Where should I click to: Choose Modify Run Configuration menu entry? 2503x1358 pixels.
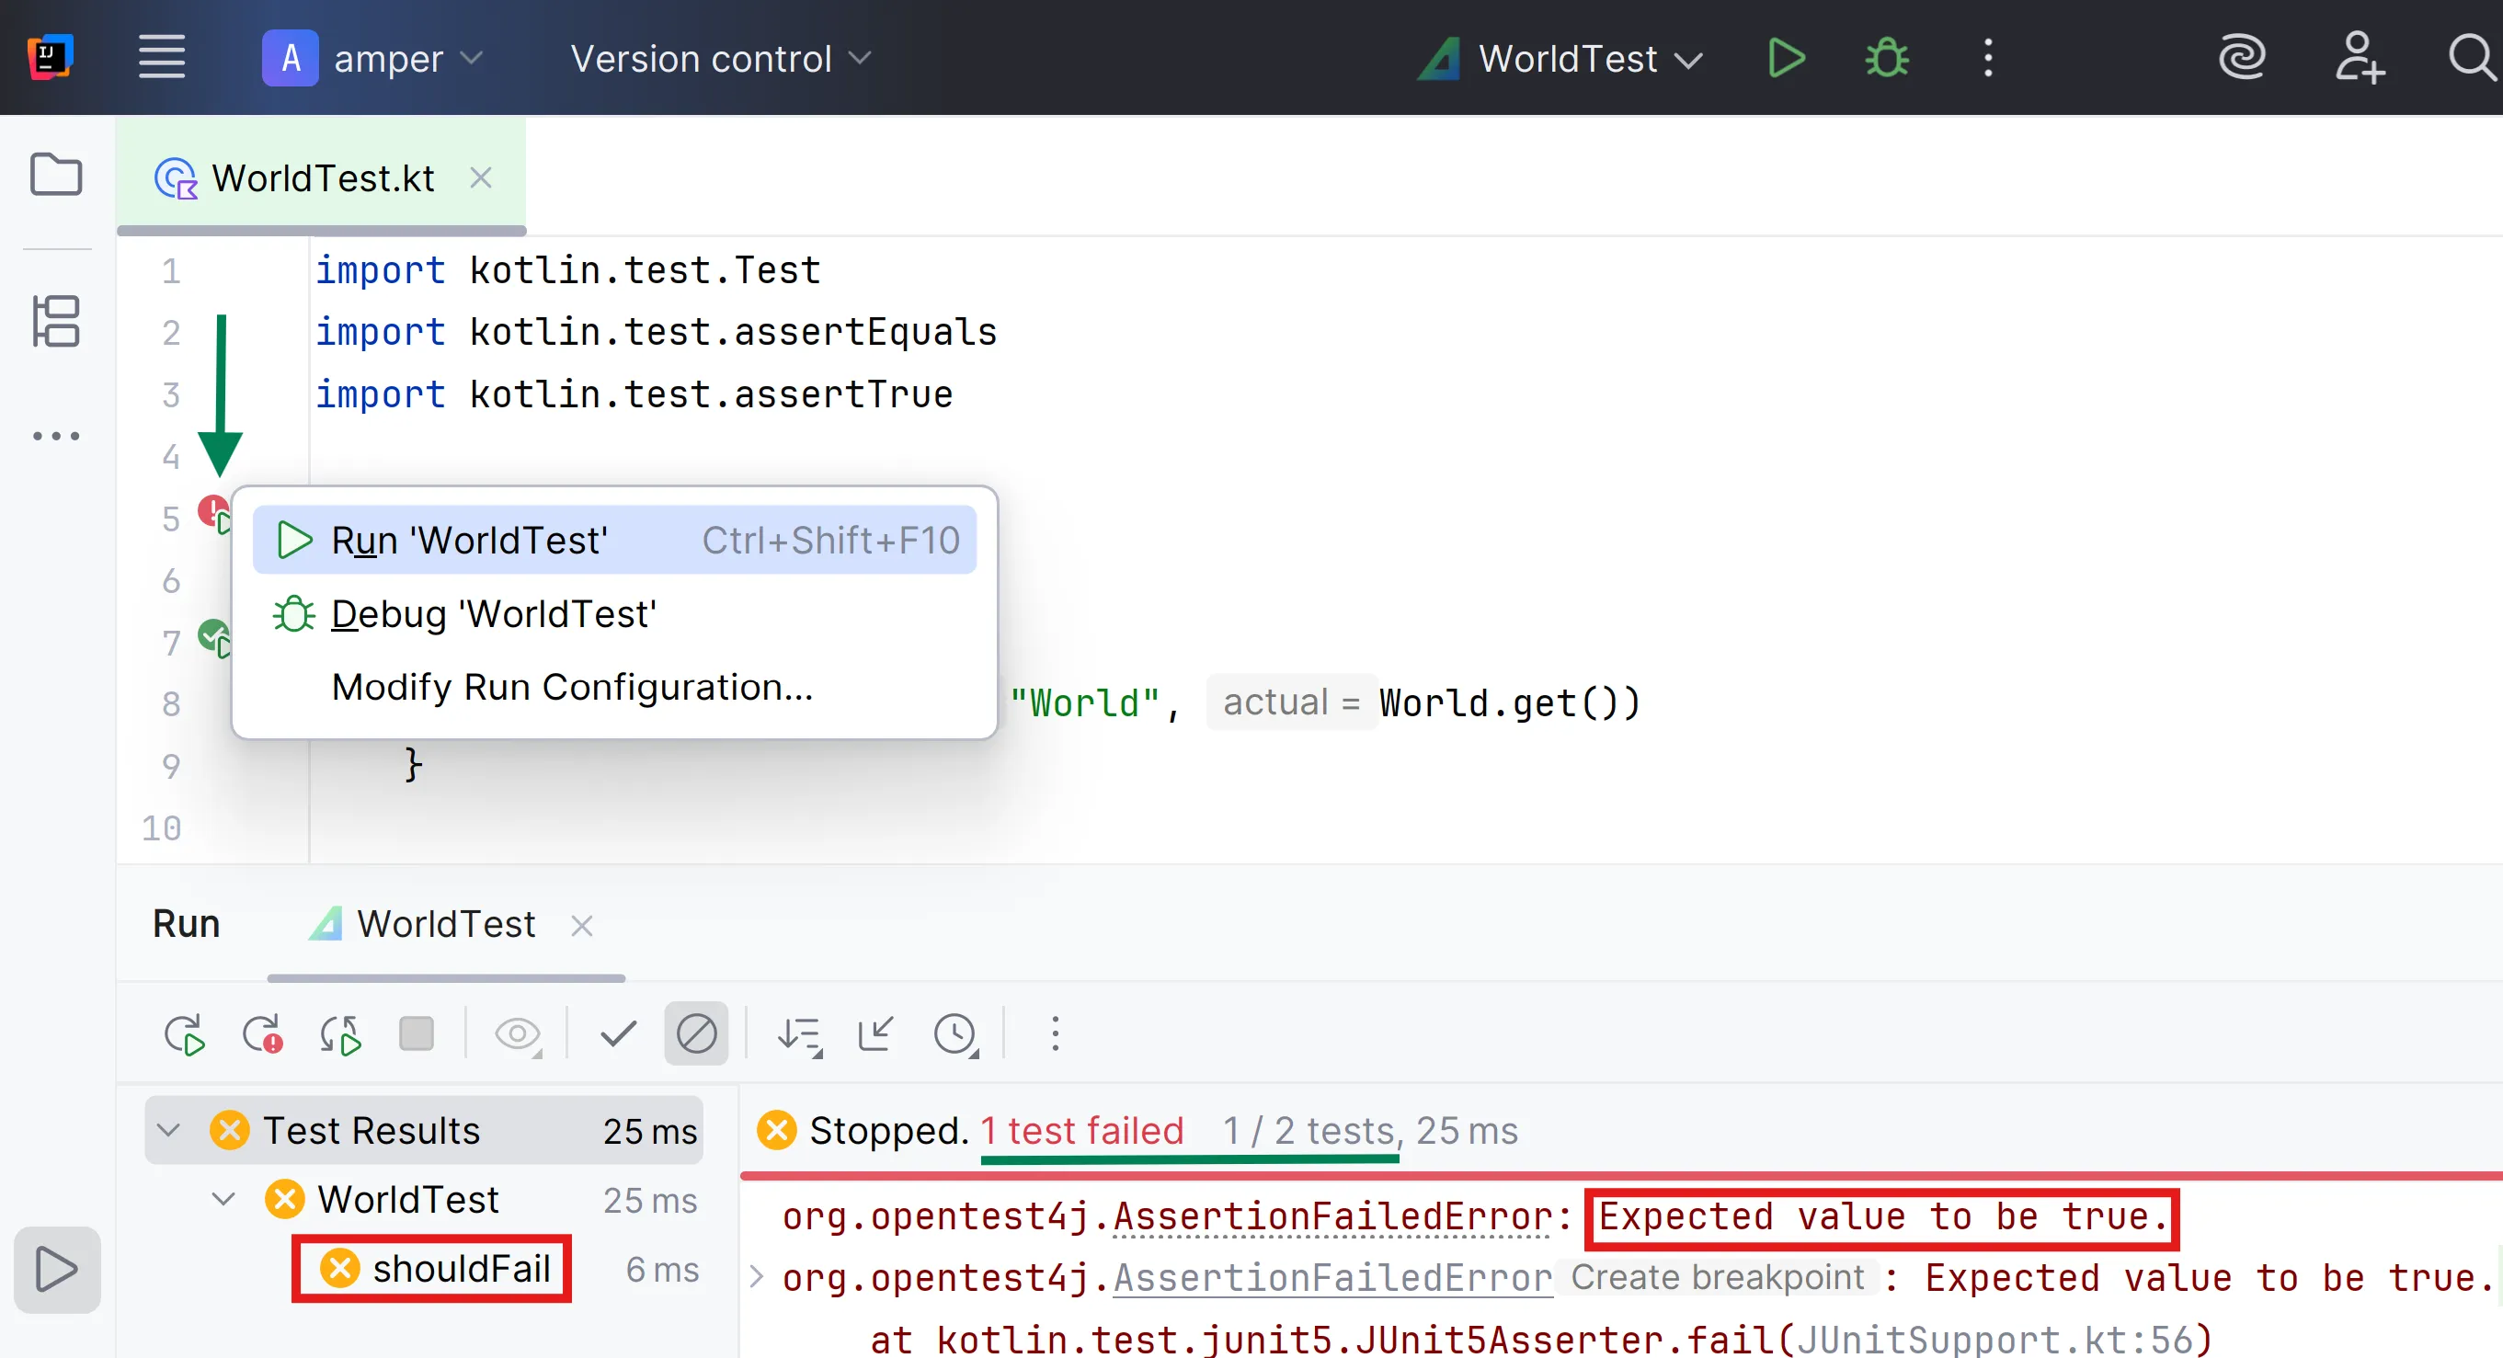click(x=571, y=688)
